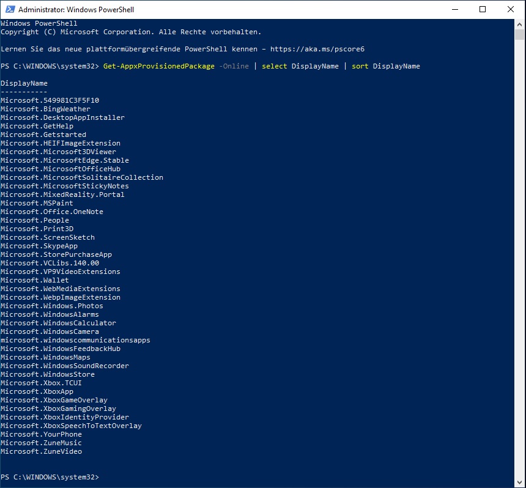Click the Microsoft.GetHelp entry
Image resolution: width=526 pixels, height=488 pixels.
click(37, 126)
